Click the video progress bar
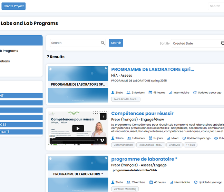 pyautogui.click(x=73, y=141)
